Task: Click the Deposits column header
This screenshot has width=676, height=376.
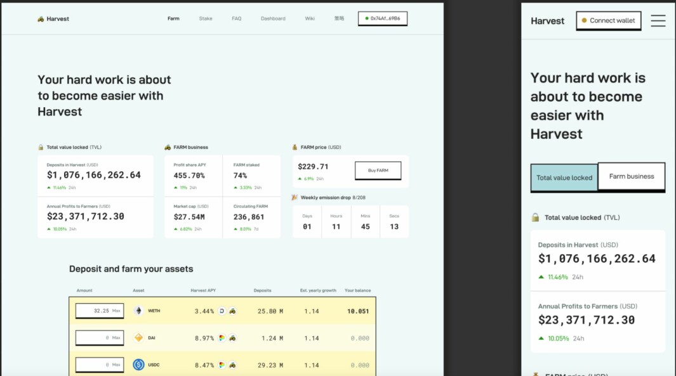Action: (263, 291)
